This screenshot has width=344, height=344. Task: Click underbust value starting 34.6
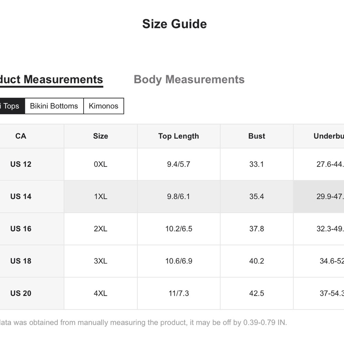(x=319, y=261)
